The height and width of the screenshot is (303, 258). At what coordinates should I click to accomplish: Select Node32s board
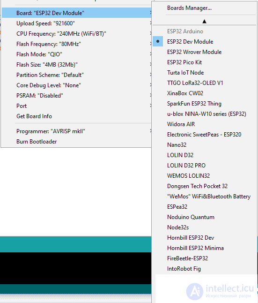(x=205, y=227)
